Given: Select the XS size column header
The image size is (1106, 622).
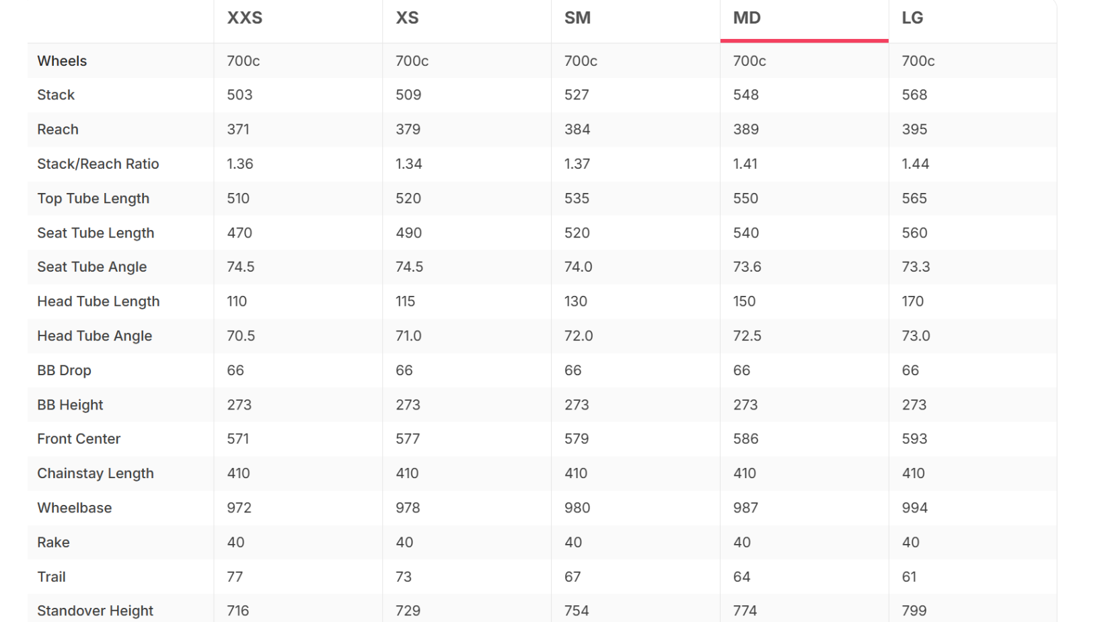Looking at the screenshot, I should (x=407, y=18).
